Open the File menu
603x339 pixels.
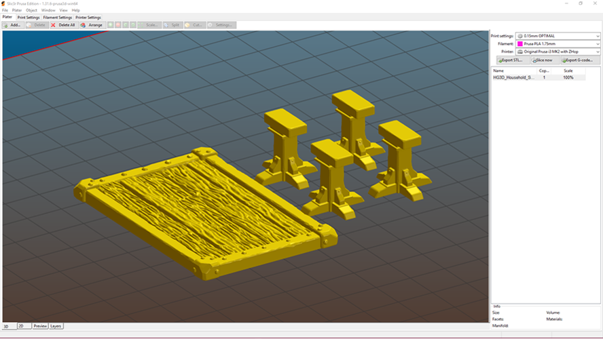click(5, 10)
